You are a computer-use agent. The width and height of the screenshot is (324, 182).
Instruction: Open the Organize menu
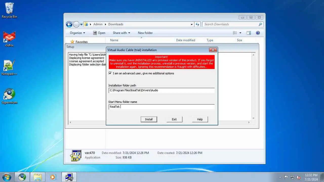[77, 33]
